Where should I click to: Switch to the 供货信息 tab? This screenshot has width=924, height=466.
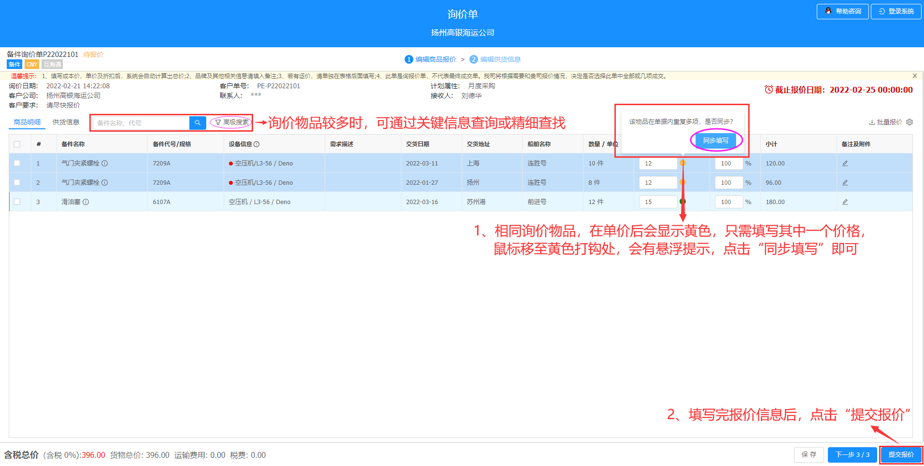(x=66, y=122)
